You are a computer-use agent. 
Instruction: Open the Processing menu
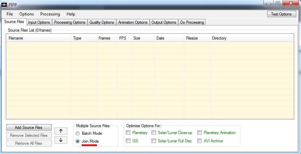50,14
